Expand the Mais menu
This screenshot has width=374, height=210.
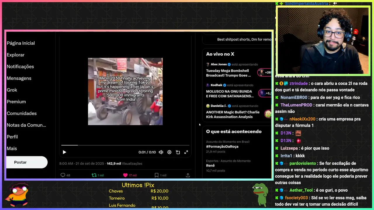coord(12,148)
